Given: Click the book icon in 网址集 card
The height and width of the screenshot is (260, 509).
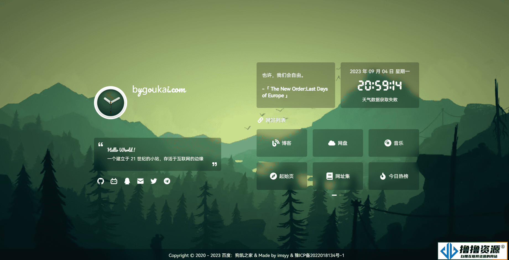Looking at the screenshot, I should coord(330,176).
